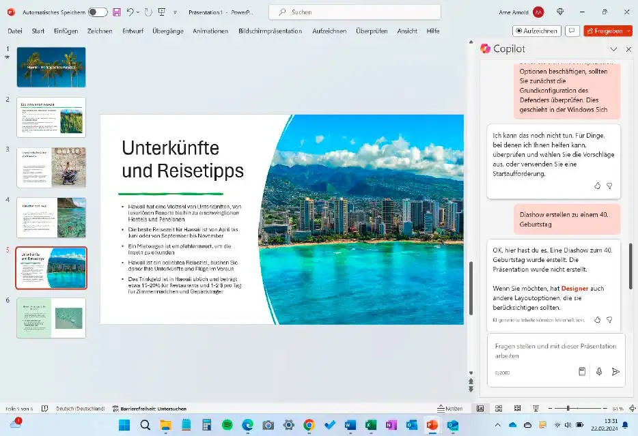Collapse the Copilot pane options chevron
638x436 pixels.
613,49
